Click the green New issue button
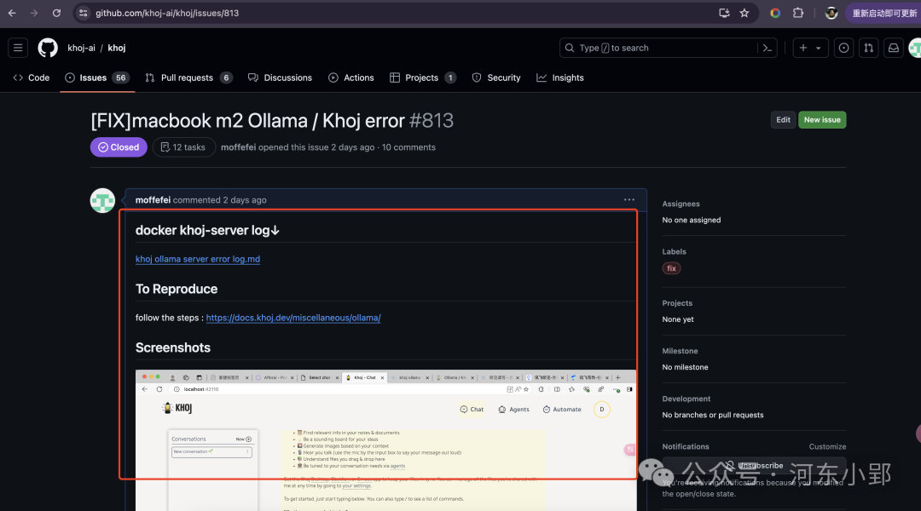This screenshot has height=511, width=921. click(822, 120)
